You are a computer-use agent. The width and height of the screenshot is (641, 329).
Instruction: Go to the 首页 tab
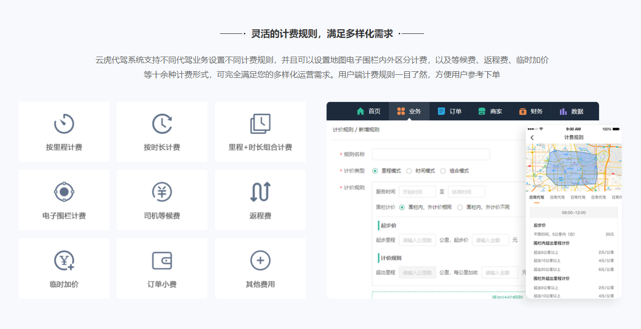[x=368, y=111]
